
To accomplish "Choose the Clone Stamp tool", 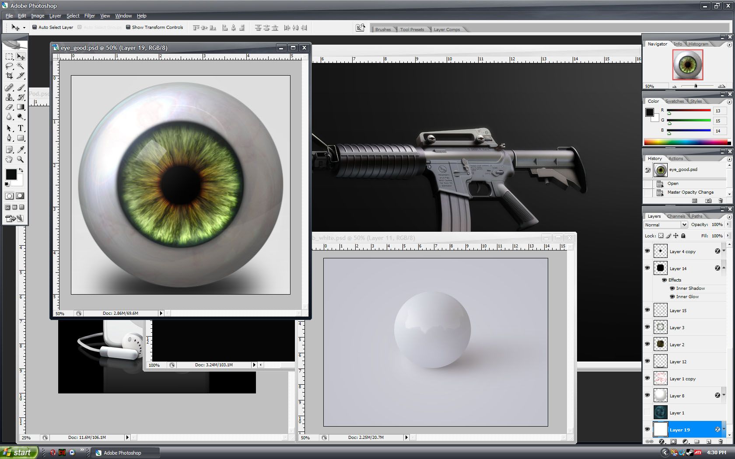I will [x=9, y=97].
